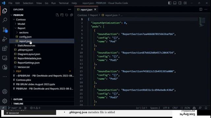Collapse the Contoso folder
The image size is (211, 118).
(21, 20)
